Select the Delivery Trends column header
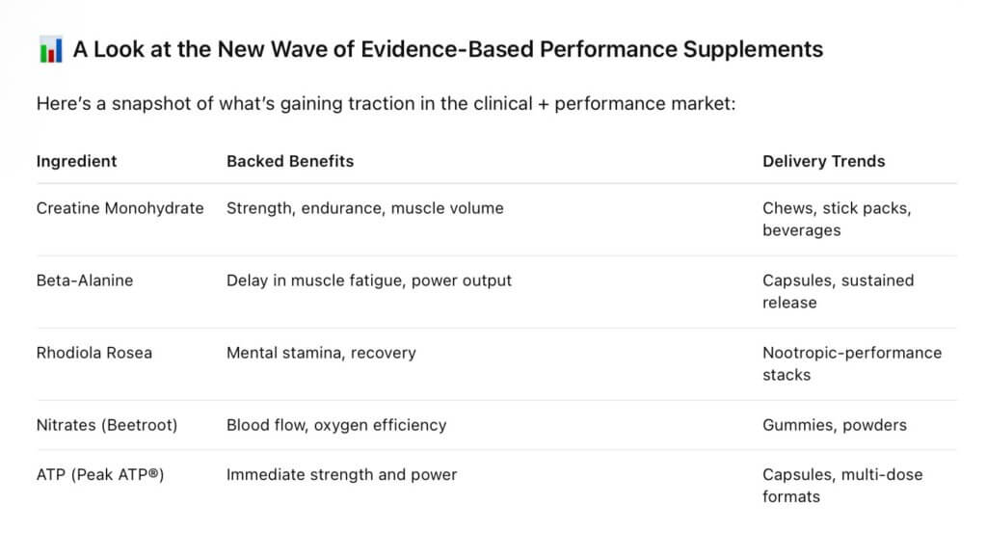Viewport: 987px width, 559px height. (823, 161)
